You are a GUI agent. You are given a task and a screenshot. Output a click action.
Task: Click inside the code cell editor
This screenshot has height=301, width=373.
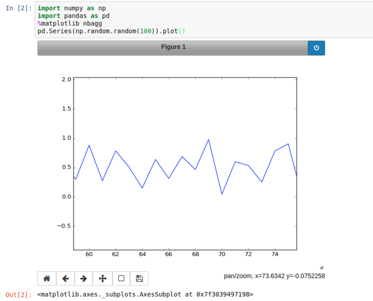pos(204,20)
